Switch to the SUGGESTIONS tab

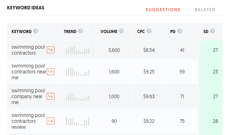163,10
